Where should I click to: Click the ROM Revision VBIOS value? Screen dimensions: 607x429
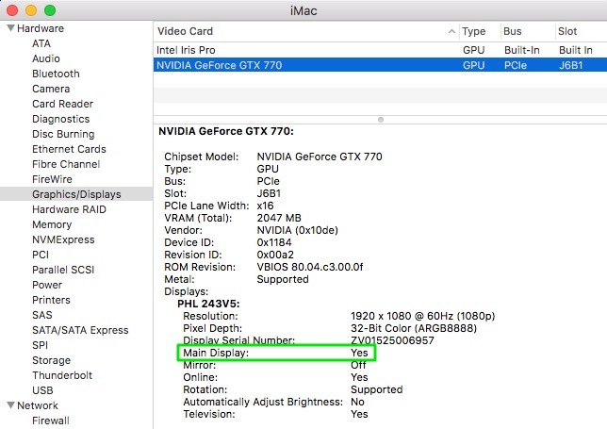(x=310, y=267)
